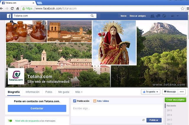Open Chrome hamburger menu
The height and width of the screenshot is (125, 189).
[187, 9]
